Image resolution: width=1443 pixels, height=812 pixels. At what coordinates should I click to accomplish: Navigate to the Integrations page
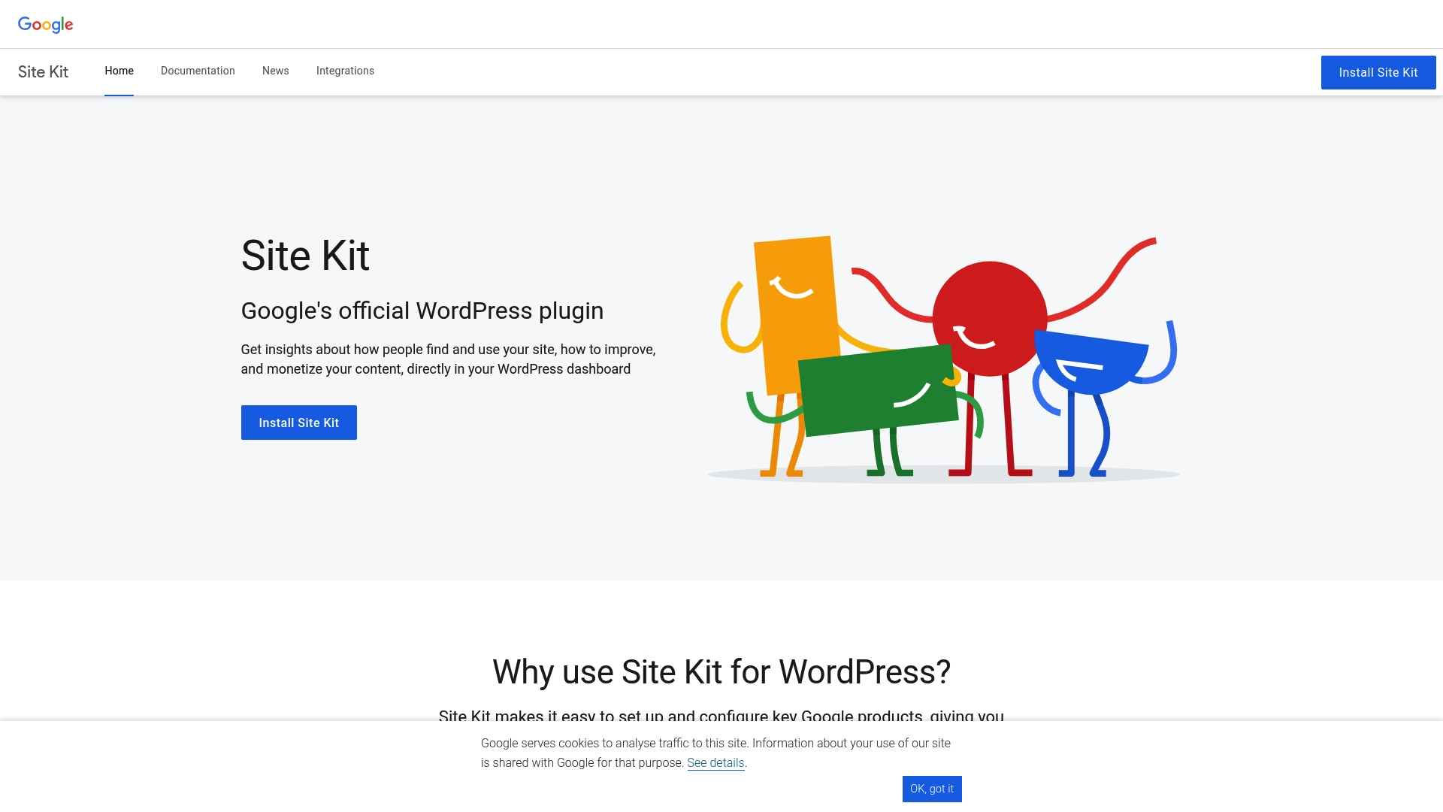point(345,71)
